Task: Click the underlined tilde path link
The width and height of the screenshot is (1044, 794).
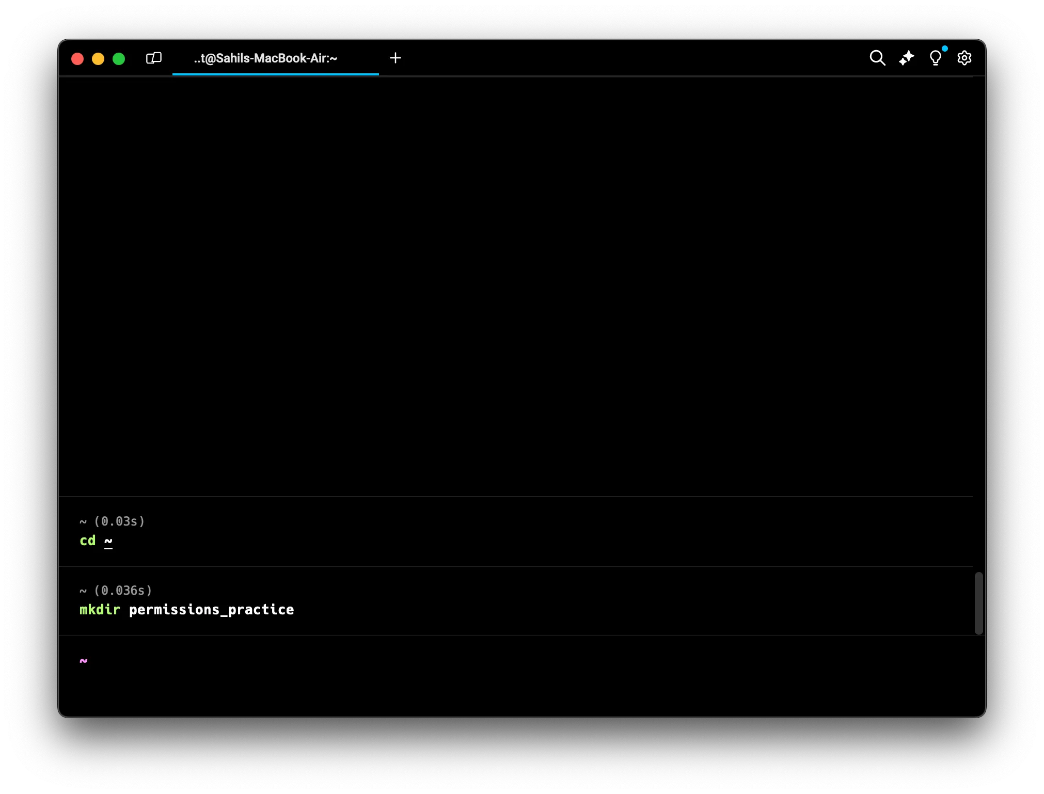Action: 108,541
